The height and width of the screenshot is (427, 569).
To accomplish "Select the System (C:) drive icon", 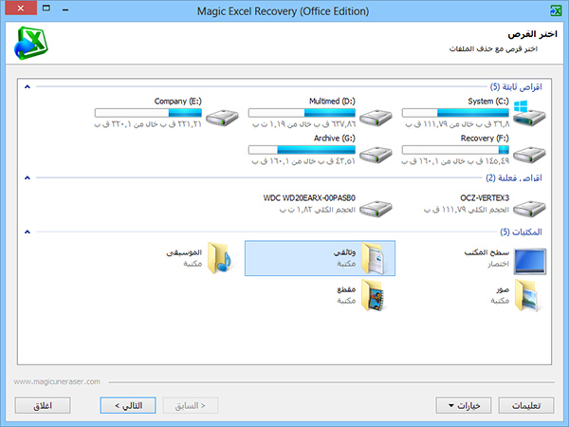I will click(x=530, y=114).
